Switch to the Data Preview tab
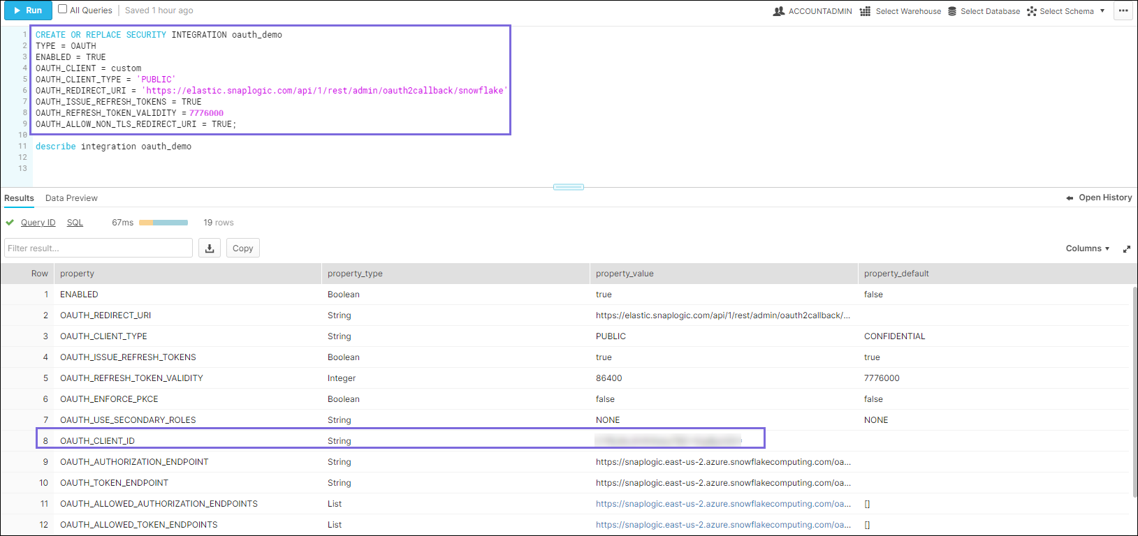 click(x=71, y=198)
